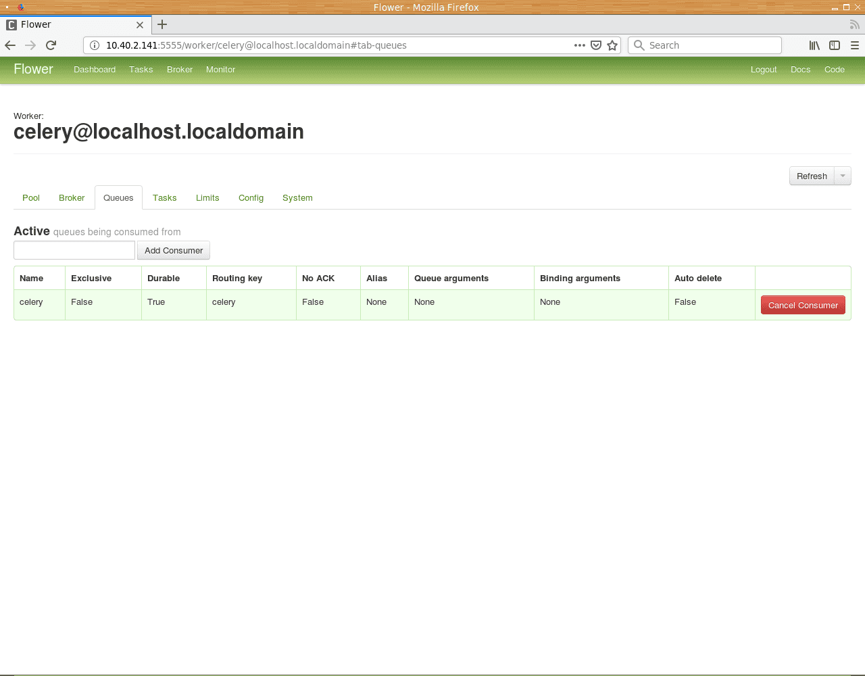Open the Firefox hamburger menu

(855, 45)
